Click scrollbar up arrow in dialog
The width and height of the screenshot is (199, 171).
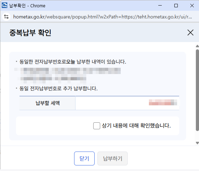pyautogui.click(x=197, y=46)
